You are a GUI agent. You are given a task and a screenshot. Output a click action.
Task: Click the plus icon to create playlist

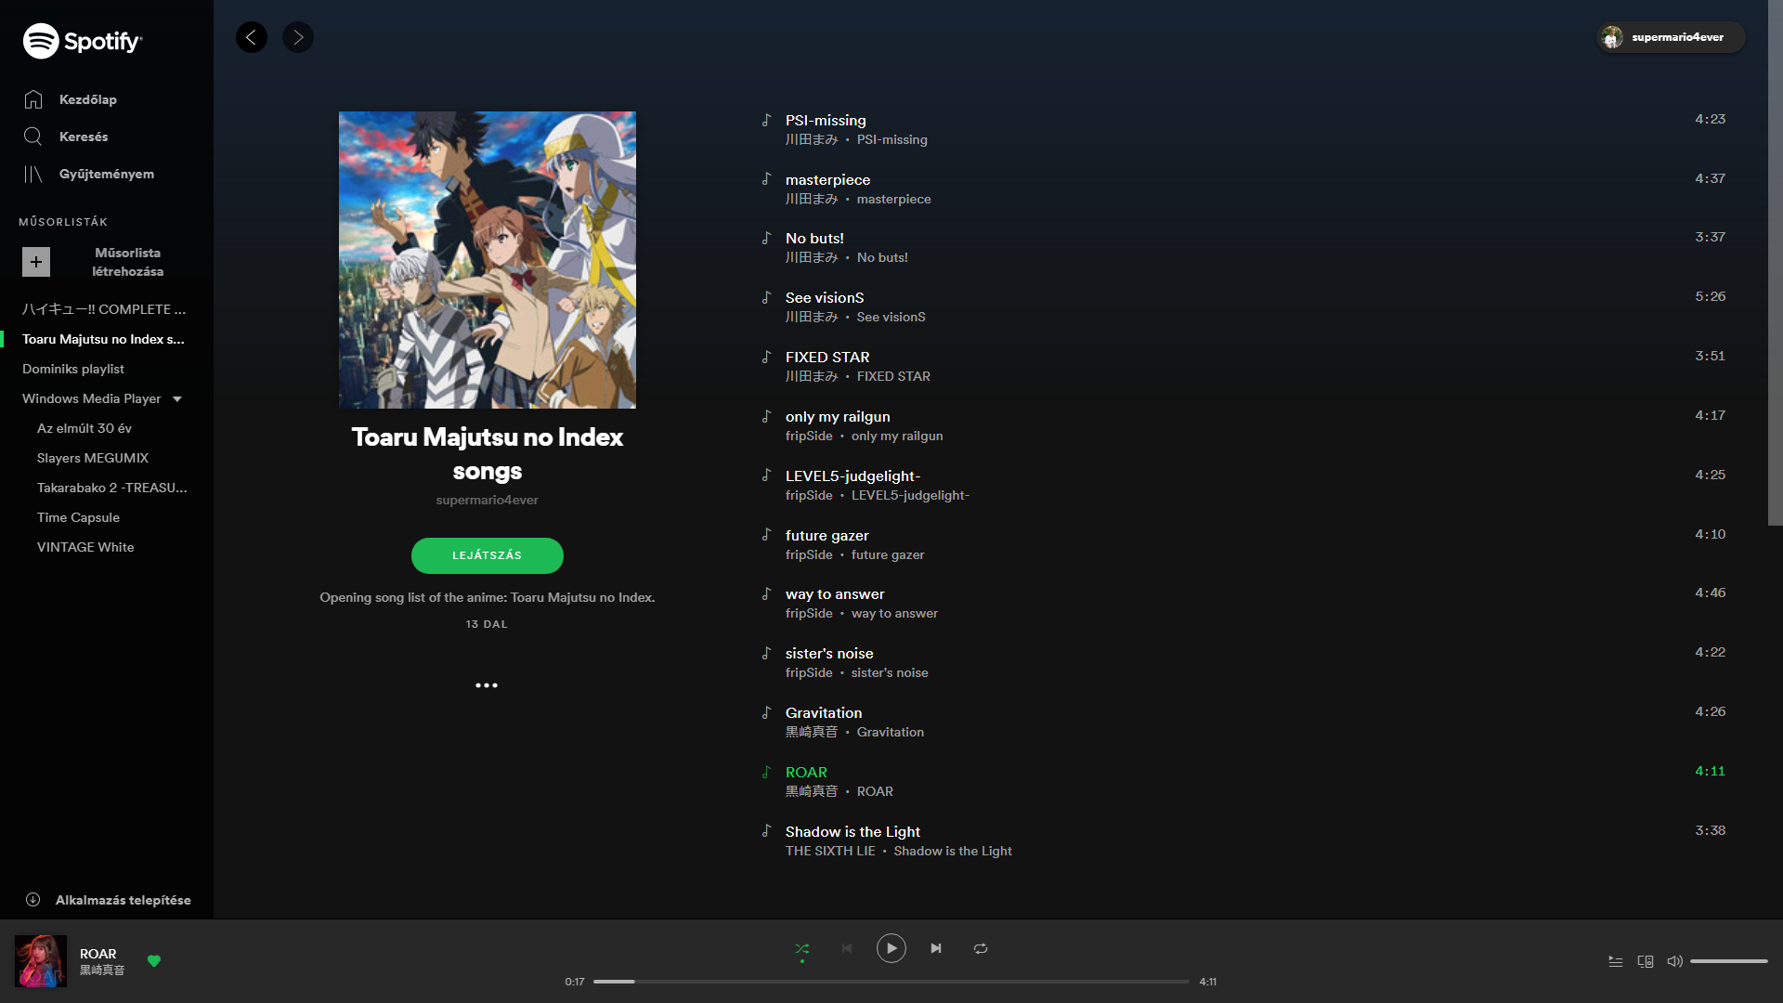[x=36, y=262]
